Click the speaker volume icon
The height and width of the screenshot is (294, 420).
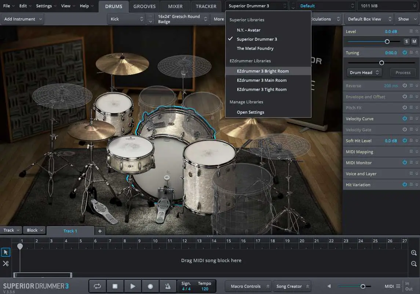tap(329, 286)
